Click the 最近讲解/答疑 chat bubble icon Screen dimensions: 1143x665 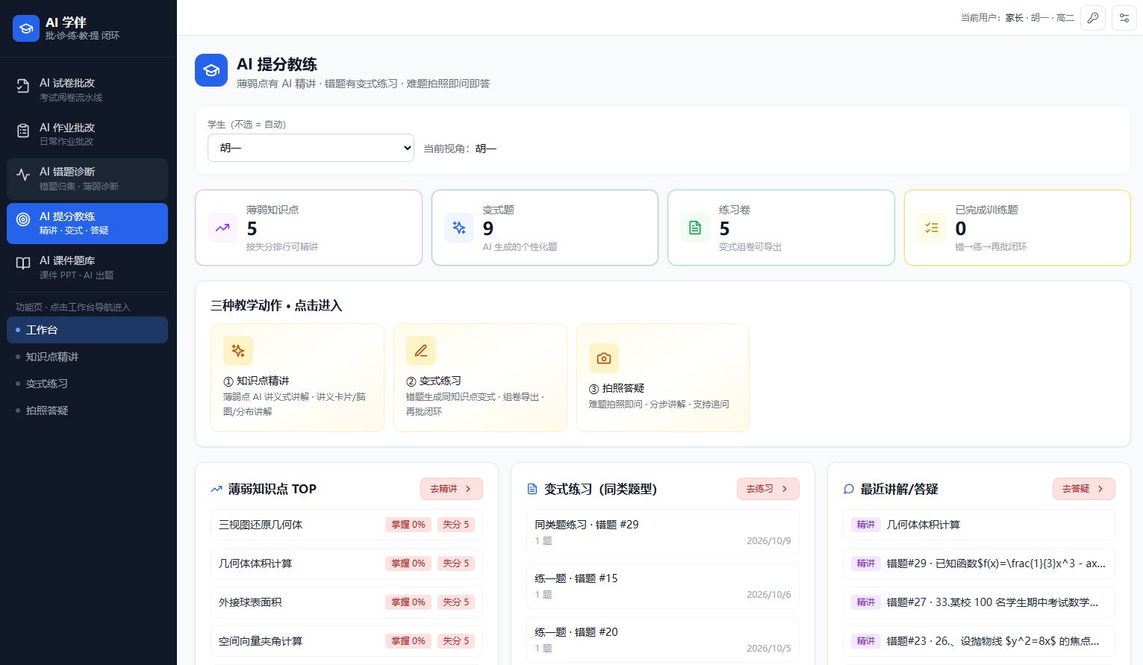coord(849,489)
